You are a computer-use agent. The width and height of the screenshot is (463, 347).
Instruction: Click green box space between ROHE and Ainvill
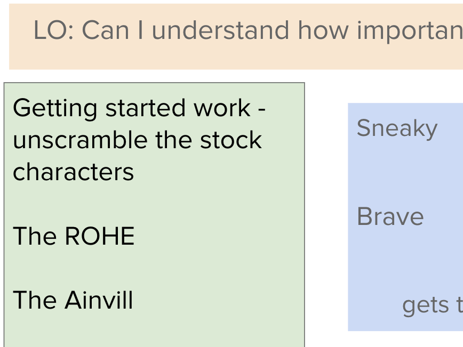(x=154, y=268)
